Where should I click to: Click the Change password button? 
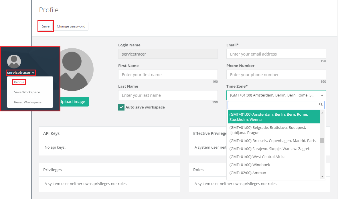point(71,26)
